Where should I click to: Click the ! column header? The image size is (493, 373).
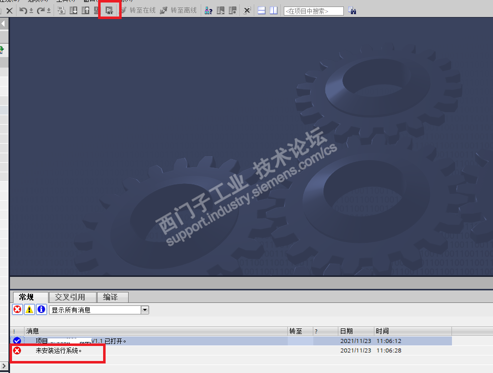(17, 331)
